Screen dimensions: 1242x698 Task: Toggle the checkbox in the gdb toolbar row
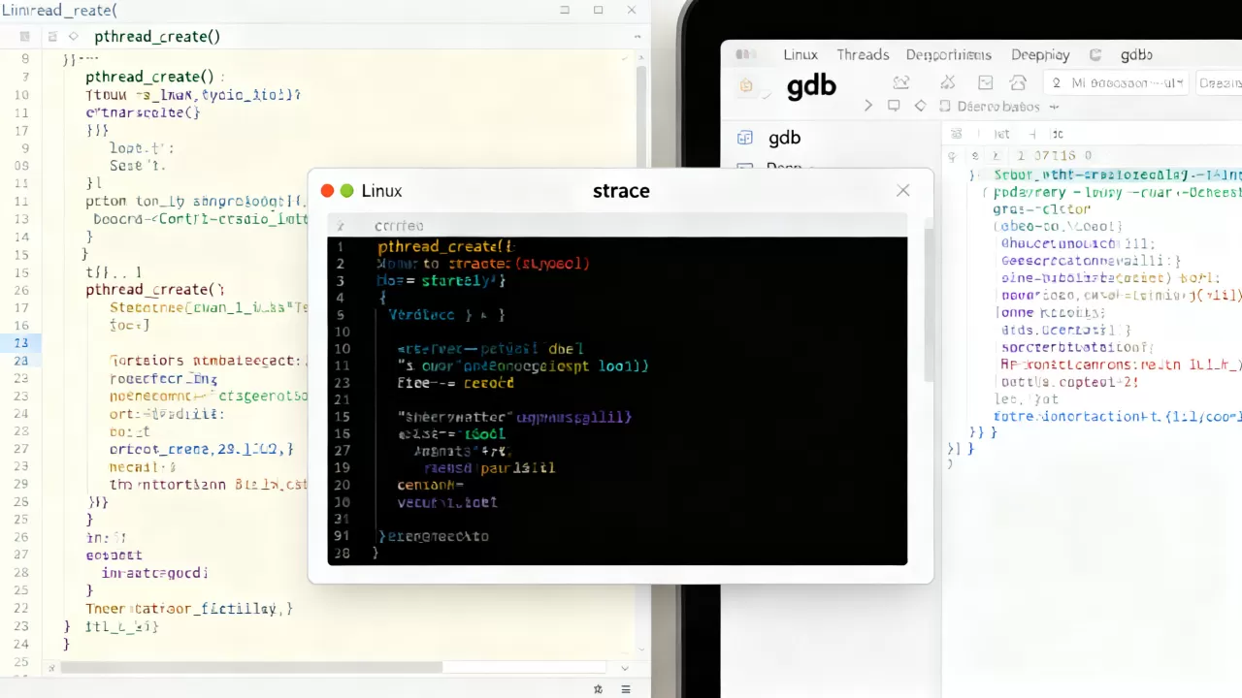(944, 106)
